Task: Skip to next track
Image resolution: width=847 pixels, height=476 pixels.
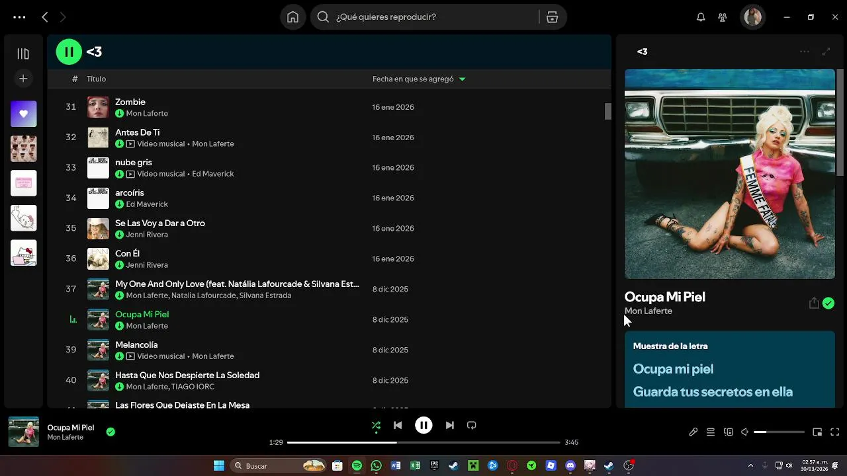Action: [449, 425]
